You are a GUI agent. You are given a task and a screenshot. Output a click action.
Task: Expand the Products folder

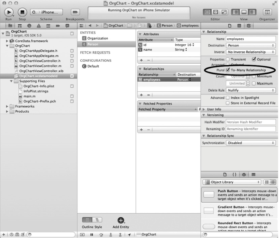tap(7, 111)
